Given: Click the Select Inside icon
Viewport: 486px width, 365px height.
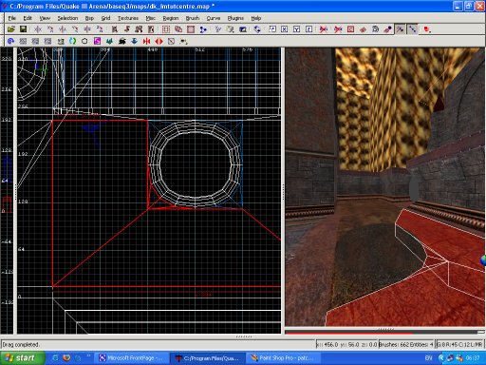Looking at the screenshot, I should 151,29.
